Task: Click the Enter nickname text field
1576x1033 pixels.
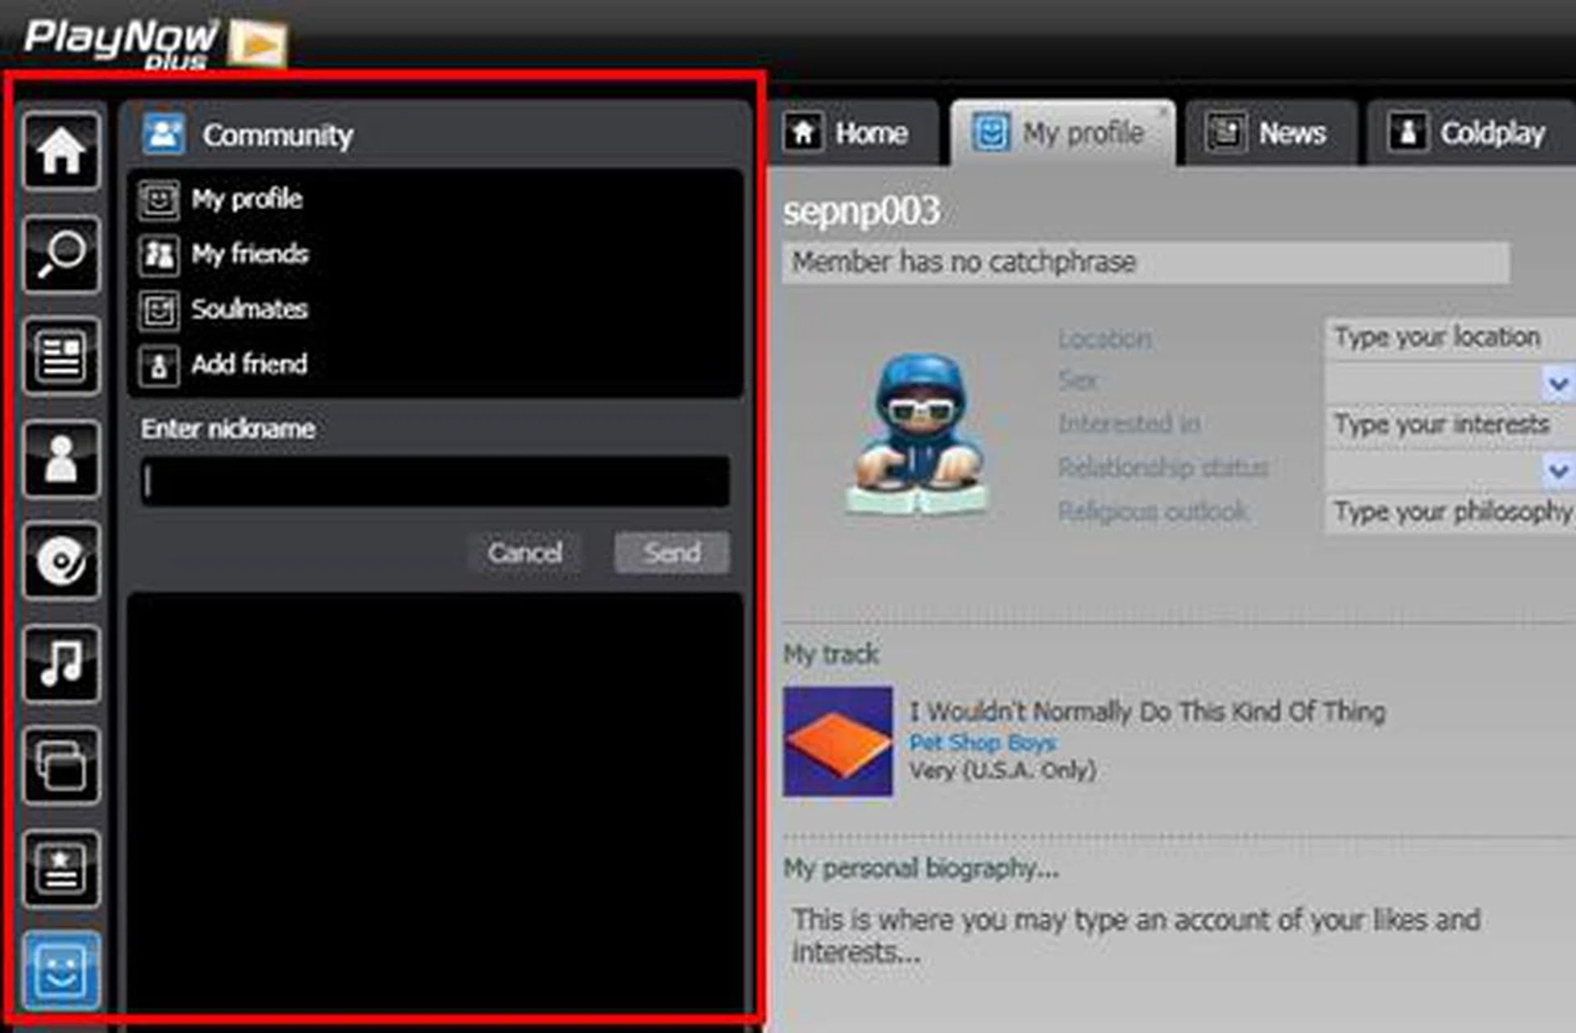Action: point(435,481)
